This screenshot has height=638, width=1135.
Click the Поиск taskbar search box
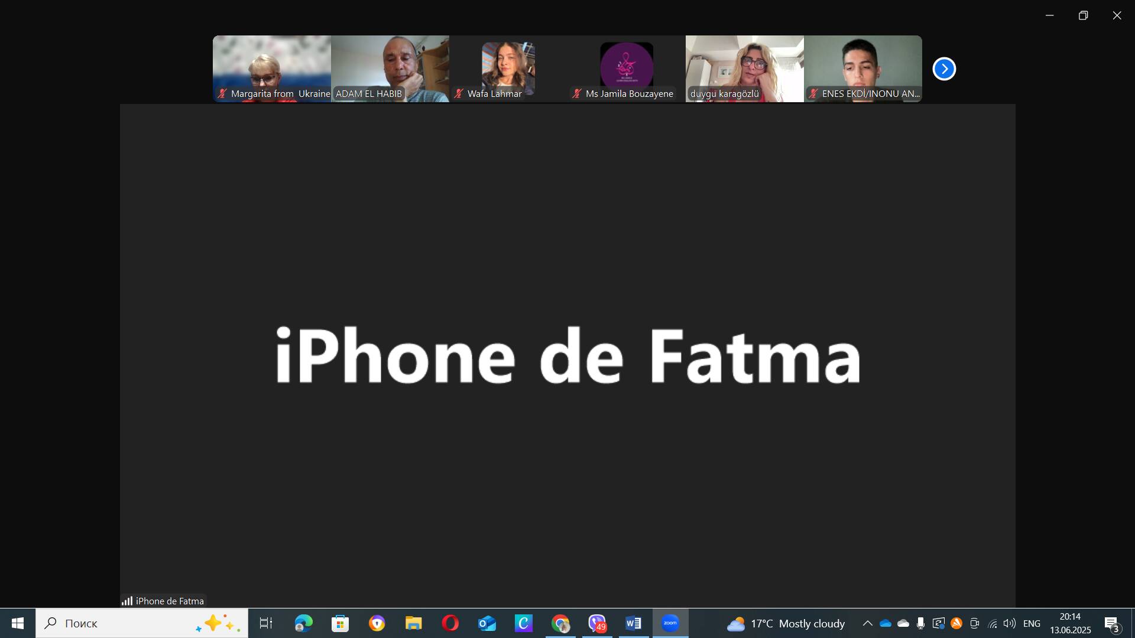tap(142, 623)
